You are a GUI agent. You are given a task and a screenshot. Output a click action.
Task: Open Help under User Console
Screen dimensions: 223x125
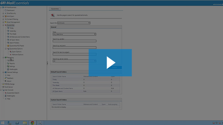8,99
